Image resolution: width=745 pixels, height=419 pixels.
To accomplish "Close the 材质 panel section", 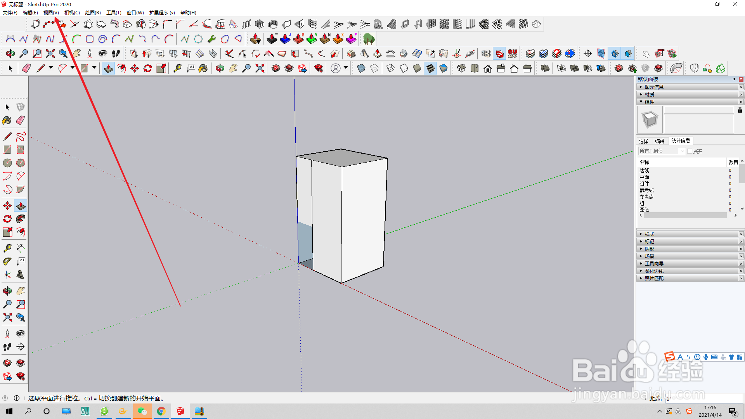I will tap(741, 94).
